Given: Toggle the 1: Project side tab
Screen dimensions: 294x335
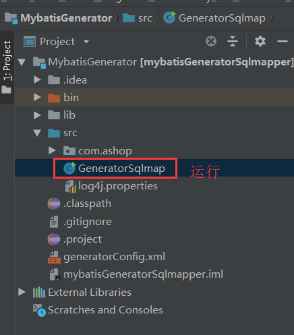Looking at the screenshot, I should pyautogui.click(x=7, y=67).
